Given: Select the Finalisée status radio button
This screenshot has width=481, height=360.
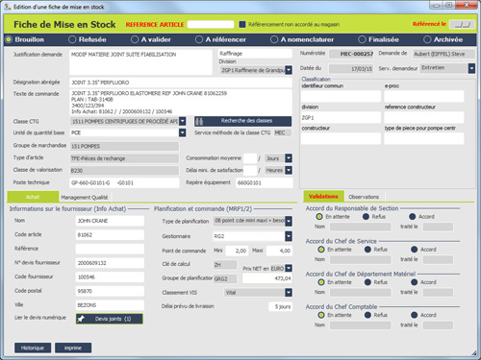Looking at the screenshot, I should (362, 39).
